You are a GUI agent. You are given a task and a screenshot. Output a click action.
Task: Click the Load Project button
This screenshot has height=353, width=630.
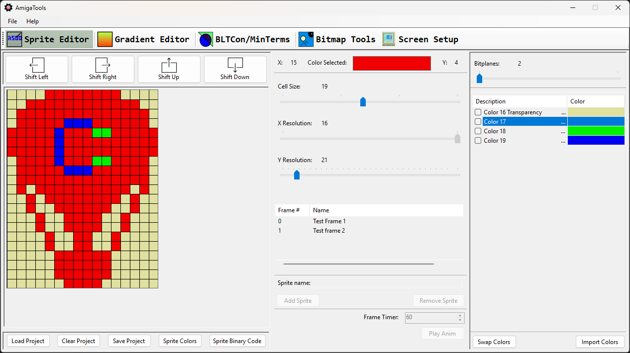pyautogui.click(x=28, y=341)
